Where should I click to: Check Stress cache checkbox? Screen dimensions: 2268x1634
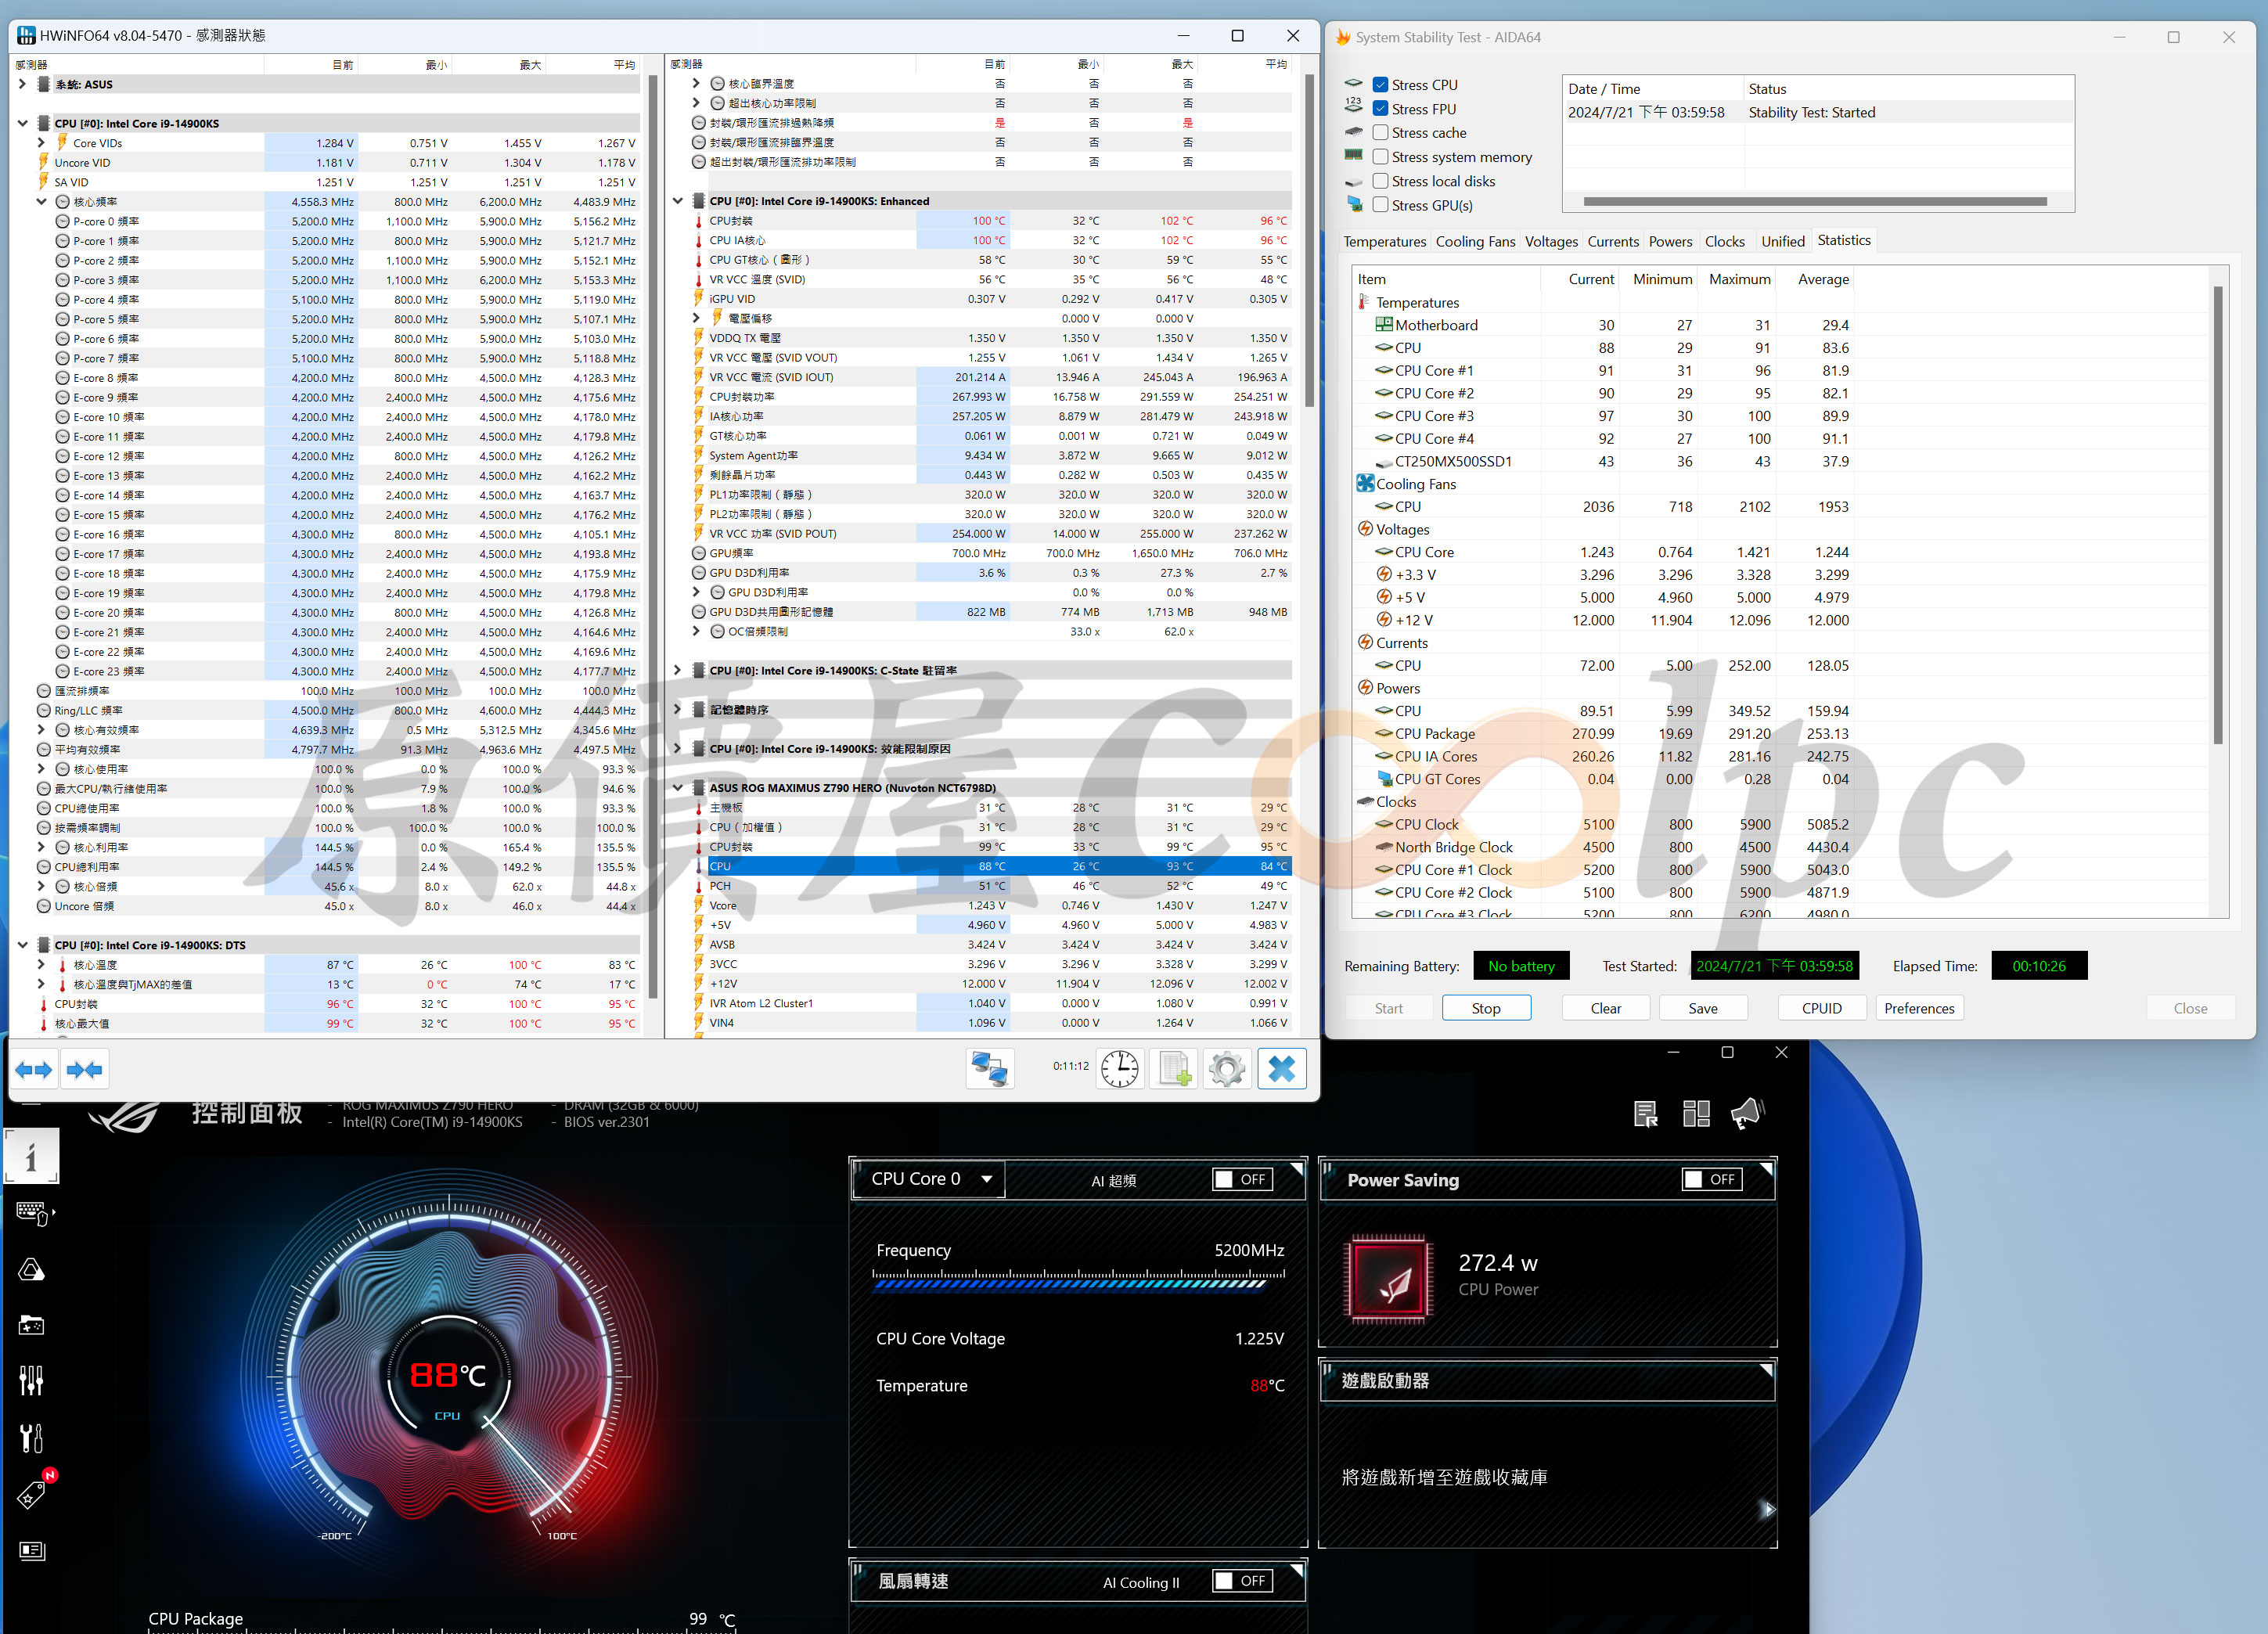[1380, 133]
